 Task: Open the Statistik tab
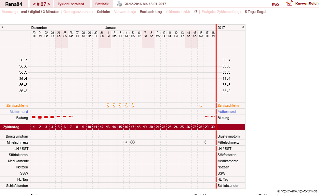tap(102, 4)
